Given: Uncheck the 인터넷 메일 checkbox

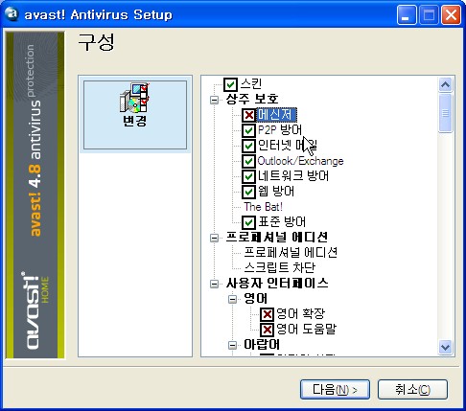Looking at the screenshot, I should [248, 146].
